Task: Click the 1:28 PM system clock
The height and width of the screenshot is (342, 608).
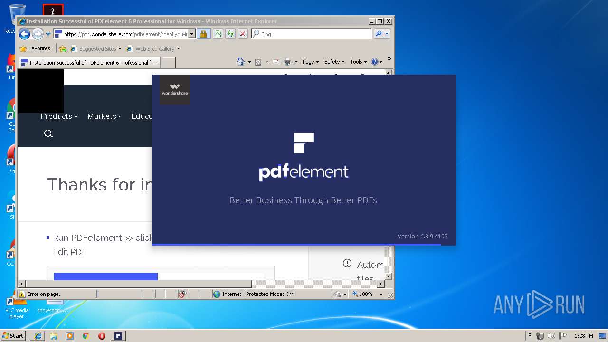Action: [x=583, y=336]
